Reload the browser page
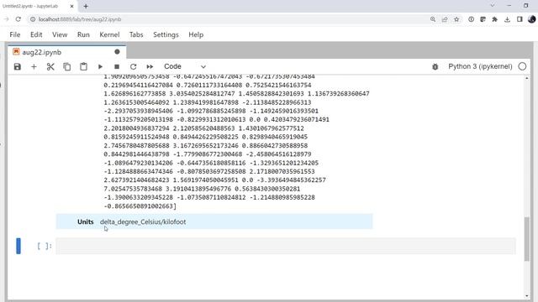Viewport: 538px width, 302px height. (18, 19)
